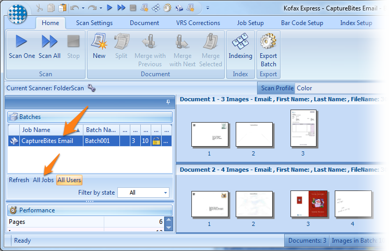389x251 pixels.
Task: Open the Kofax application orb menu
Action: [x=17, y=14]
